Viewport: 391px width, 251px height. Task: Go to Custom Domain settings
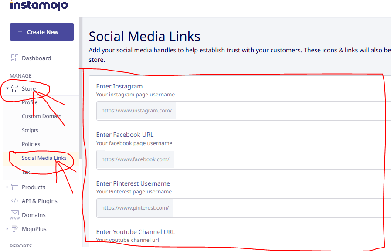tap(42, 116)
